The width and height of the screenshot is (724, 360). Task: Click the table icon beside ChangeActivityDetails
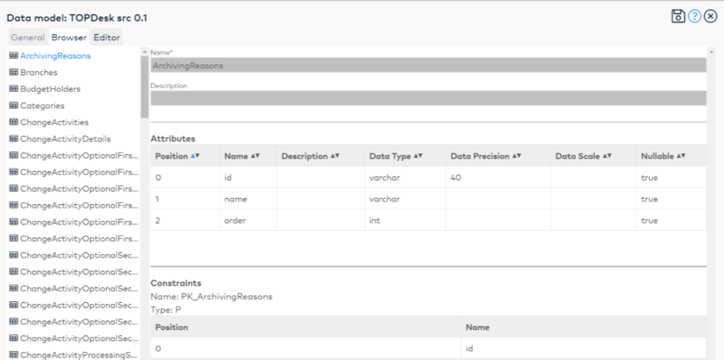coord(13,139)
